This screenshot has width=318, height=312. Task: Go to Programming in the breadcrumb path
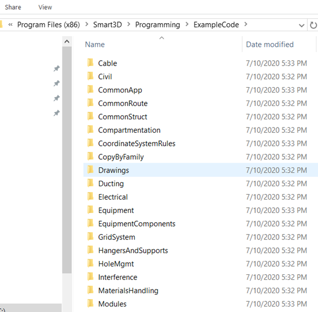(157, 25)
